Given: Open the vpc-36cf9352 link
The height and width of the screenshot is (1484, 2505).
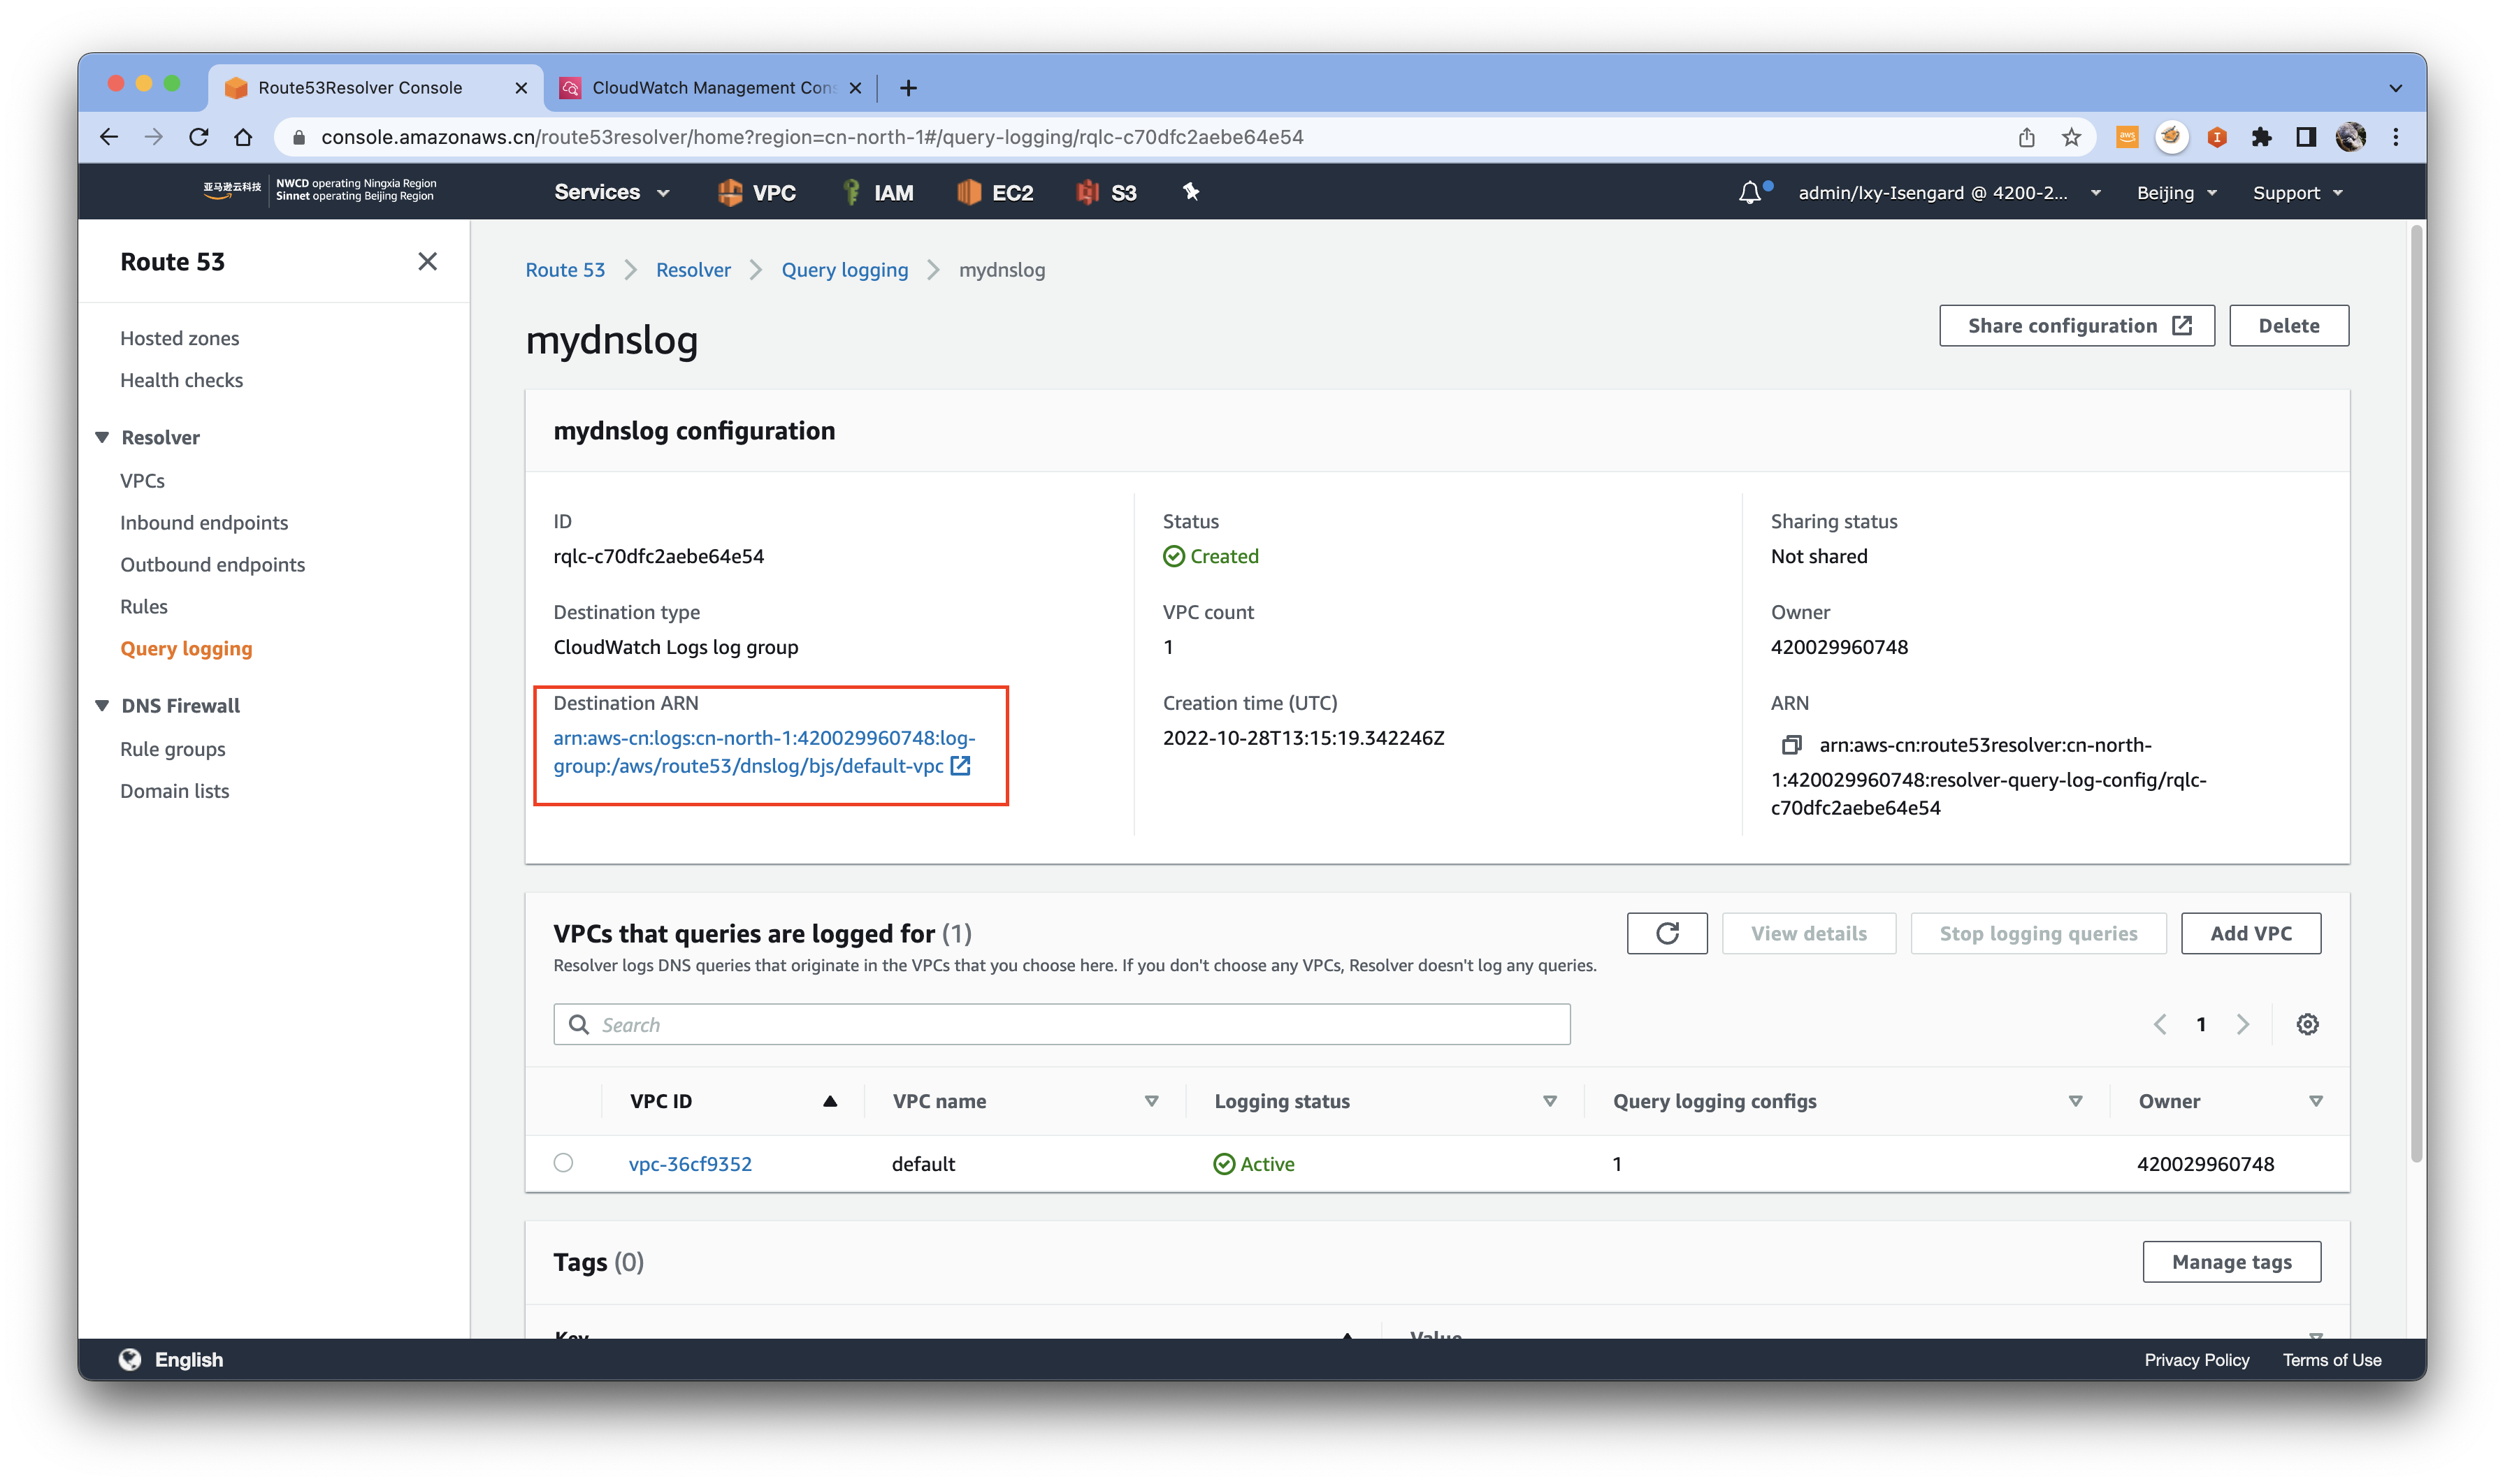Looking at the screenshot, I should [x=691, y=1164].
